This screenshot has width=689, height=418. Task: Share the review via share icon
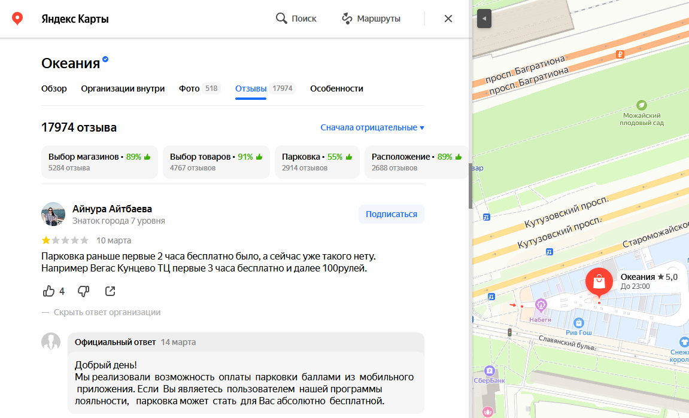[x=110, y=291]
